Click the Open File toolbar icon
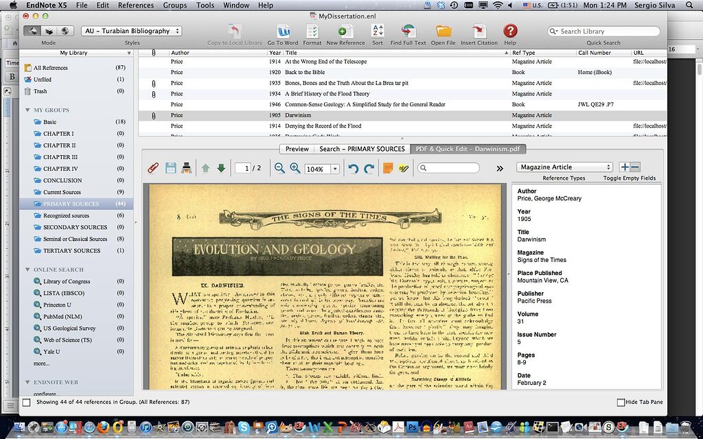703x439 pixels. 444,31
